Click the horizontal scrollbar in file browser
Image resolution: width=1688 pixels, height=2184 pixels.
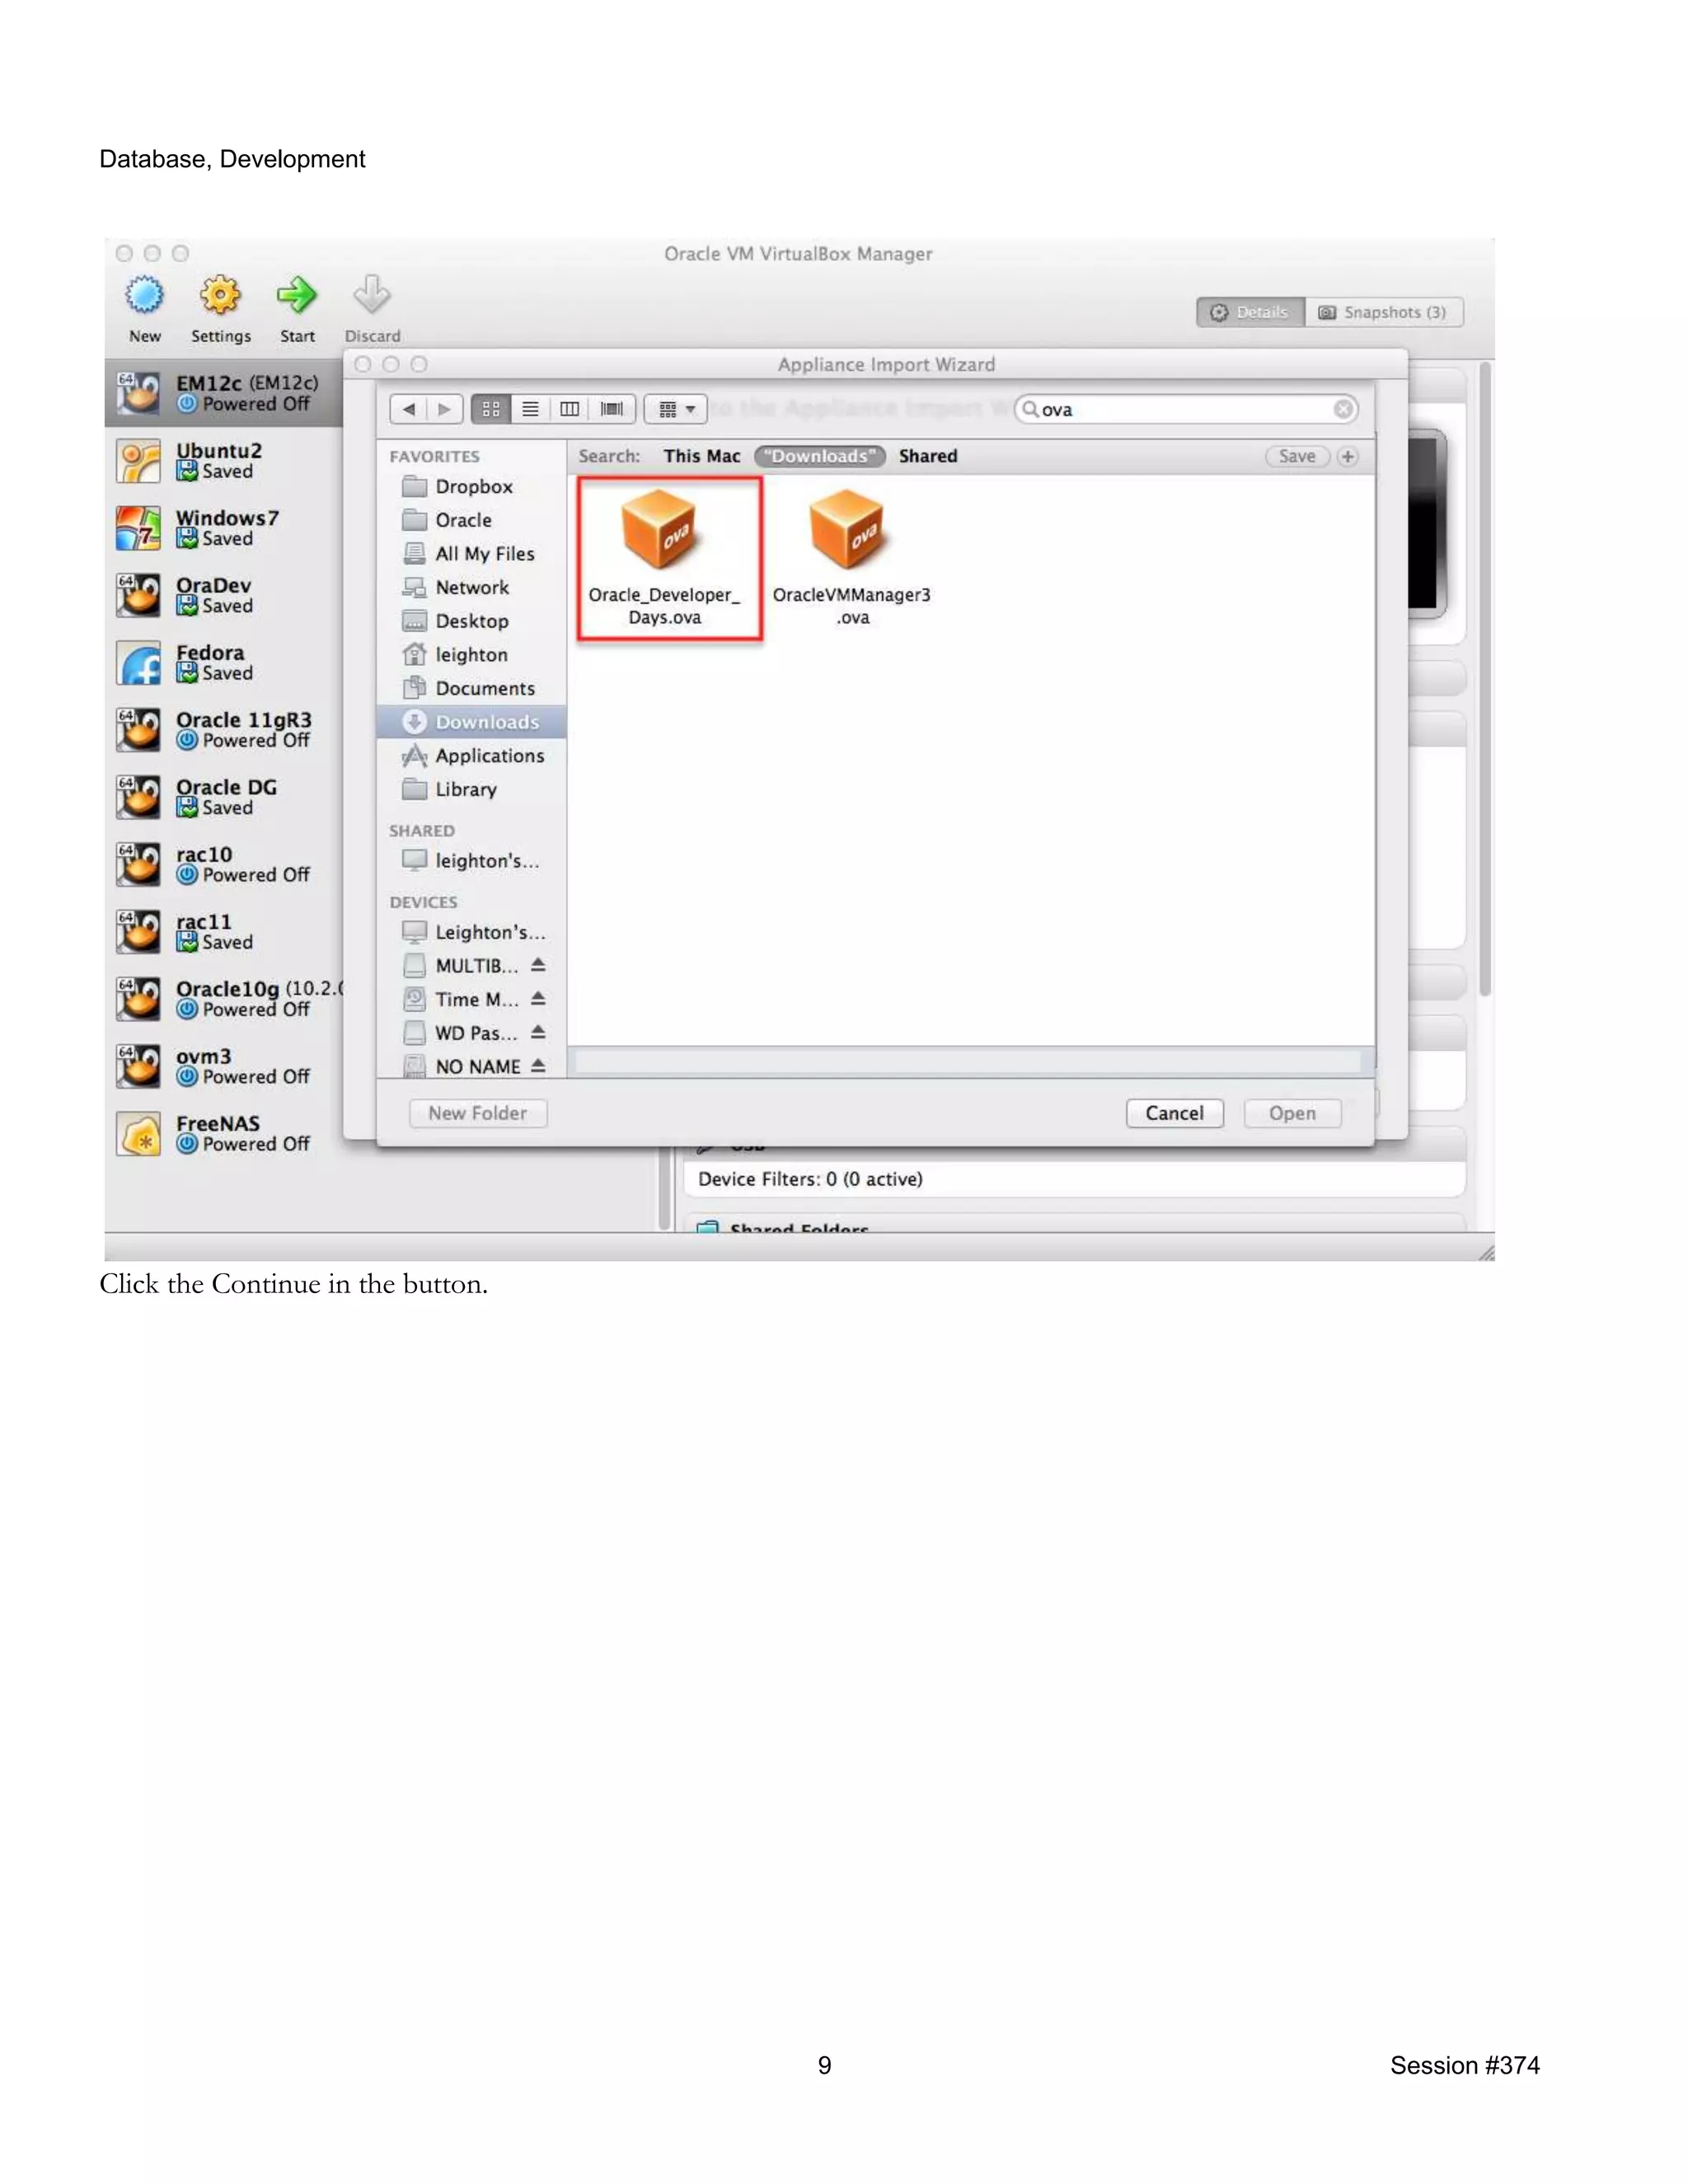pyautogui.click(x=968, y=1062)
